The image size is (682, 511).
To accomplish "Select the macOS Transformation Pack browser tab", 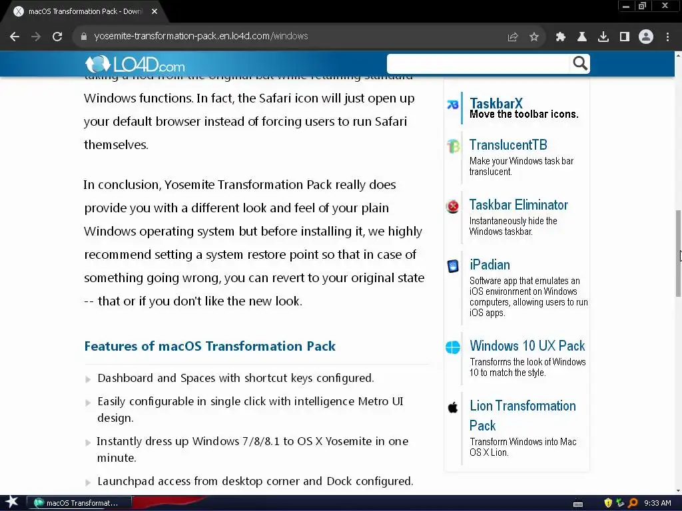I will click(85, 11).
